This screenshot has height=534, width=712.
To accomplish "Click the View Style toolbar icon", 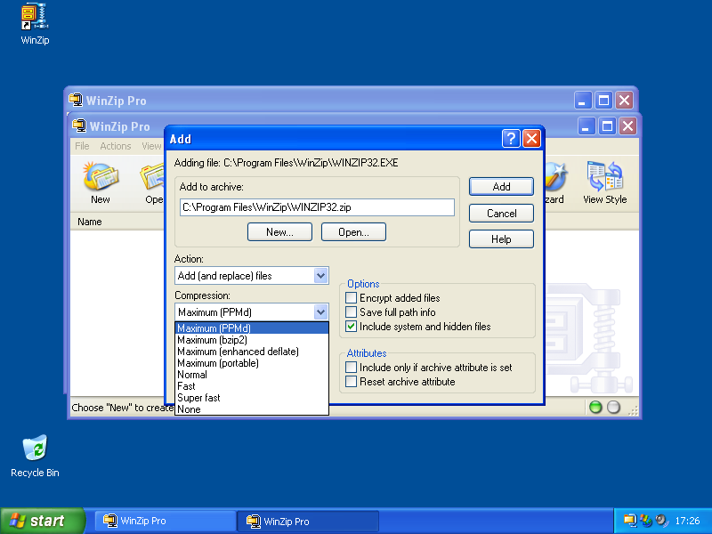I will click(x=604, y=182).
